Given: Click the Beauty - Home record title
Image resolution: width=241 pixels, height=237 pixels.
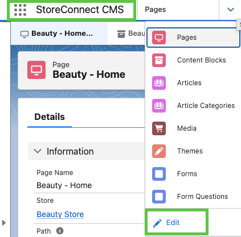Looking at the screenshot, I should point(89,74).
